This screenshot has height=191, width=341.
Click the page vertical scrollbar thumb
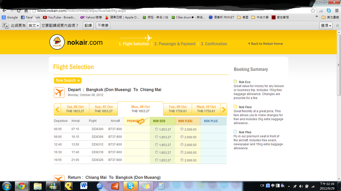[x=339, y=65]
